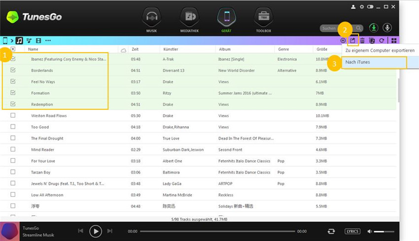Screen dimensions: 419x241
Task: Sort by Künstler column header
Action: pyautogui.click(x=171, y=49)
